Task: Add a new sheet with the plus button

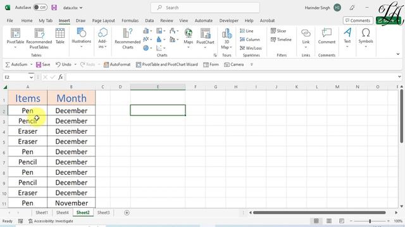Action: point(127,212)
